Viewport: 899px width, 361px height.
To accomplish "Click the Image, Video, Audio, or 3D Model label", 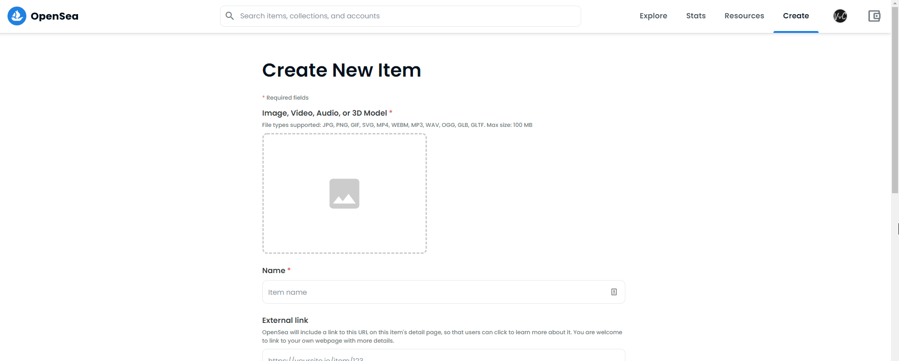I will click(x=324, y=113).
